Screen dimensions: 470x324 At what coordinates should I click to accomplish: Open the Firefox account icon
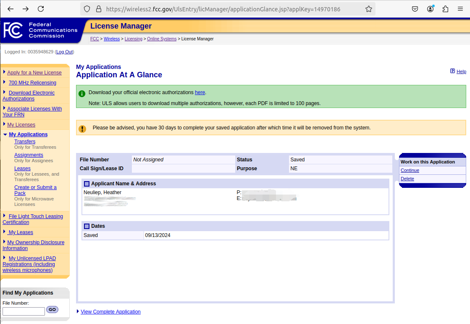430,9
